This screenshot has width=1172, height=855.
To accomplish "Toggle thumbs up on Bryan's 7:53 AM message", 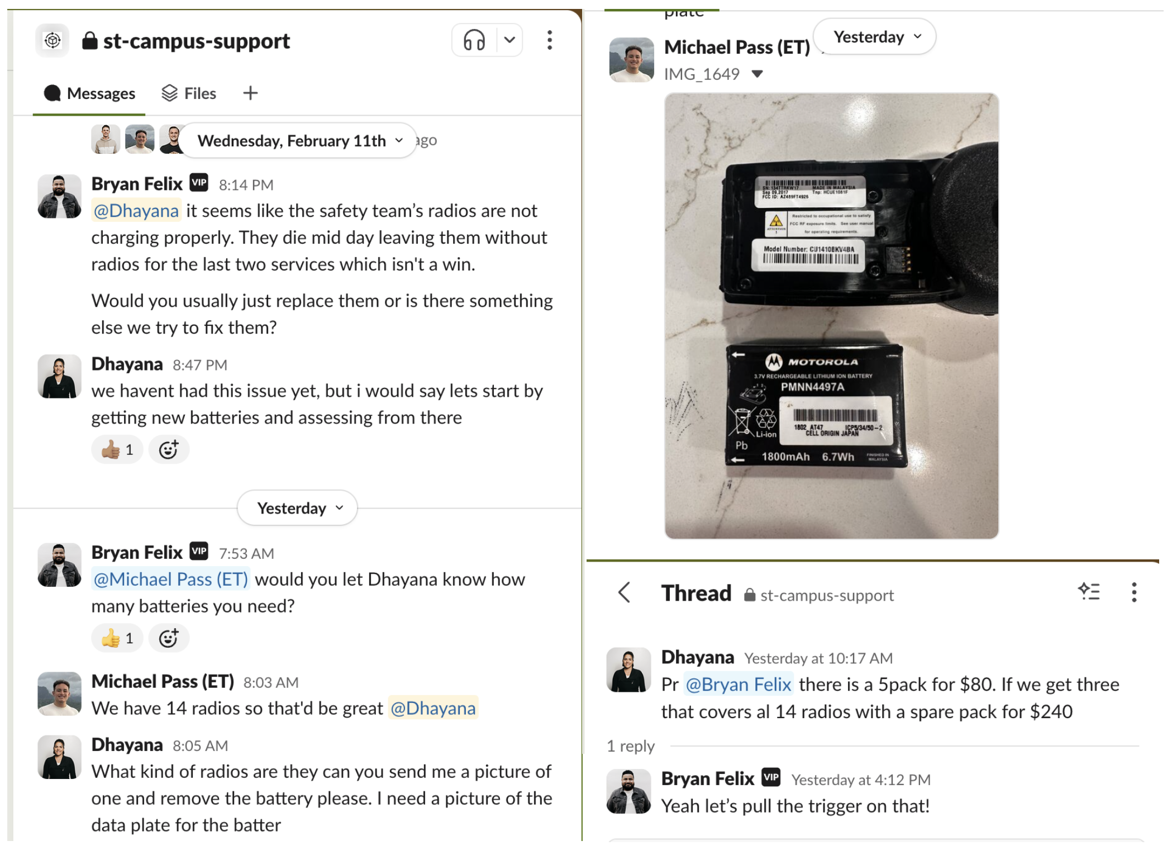I will coord(117,638).
